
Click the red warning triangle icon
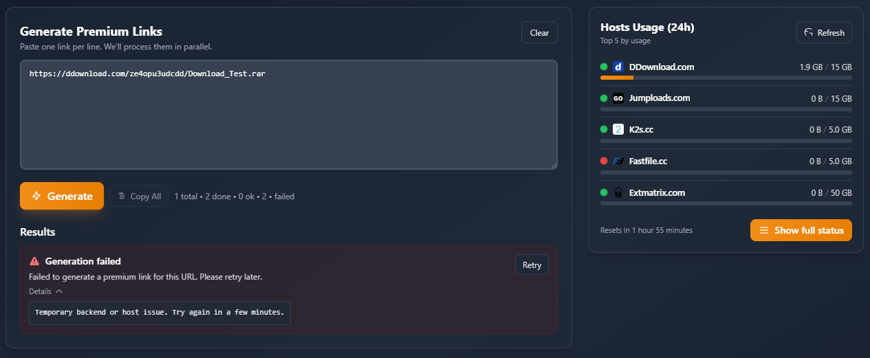click(x=34, y=261)
